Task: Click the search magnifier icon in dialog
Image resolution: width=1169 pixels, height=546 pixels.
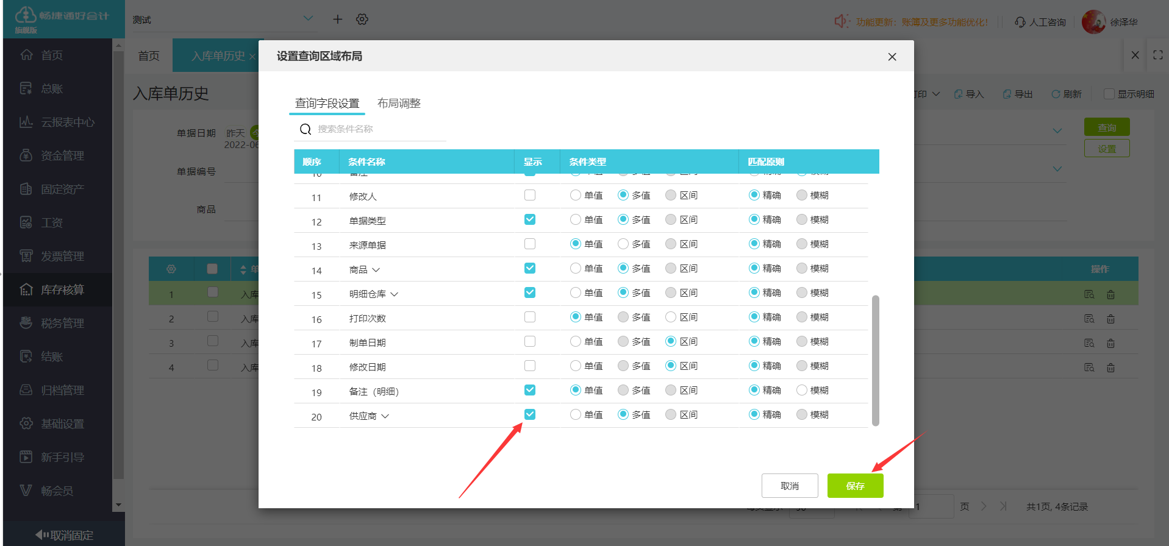Action: (x=306, y=129)
